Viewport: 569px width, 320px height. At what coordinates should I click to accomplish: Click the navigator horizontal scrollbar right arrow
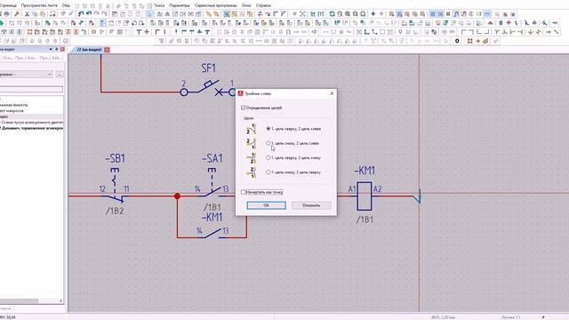(x=60, y=300)
